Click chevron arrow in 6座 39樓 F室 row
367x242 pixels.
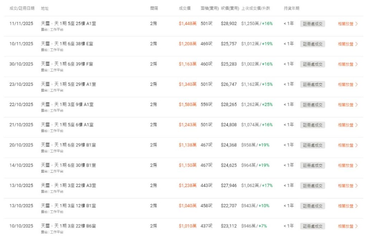[357, 64]
